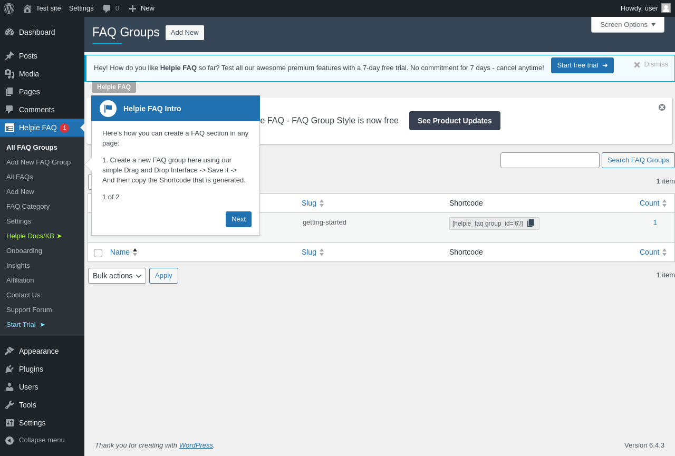Start the free trial from the notice
Screen dimensions: 675x456
[x=582, y=65]
